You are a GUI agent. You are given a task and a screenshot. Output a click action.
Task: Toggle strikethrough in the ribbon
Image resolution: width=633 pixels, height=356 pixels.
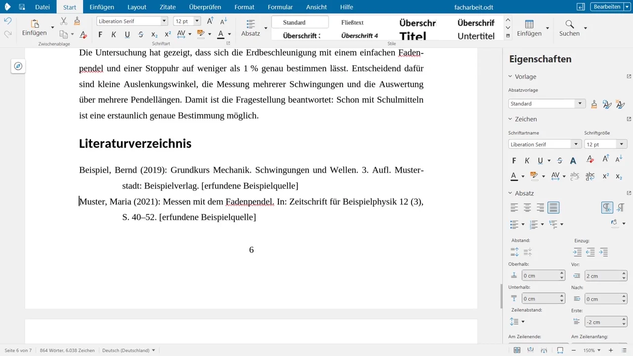coord(141,35)
